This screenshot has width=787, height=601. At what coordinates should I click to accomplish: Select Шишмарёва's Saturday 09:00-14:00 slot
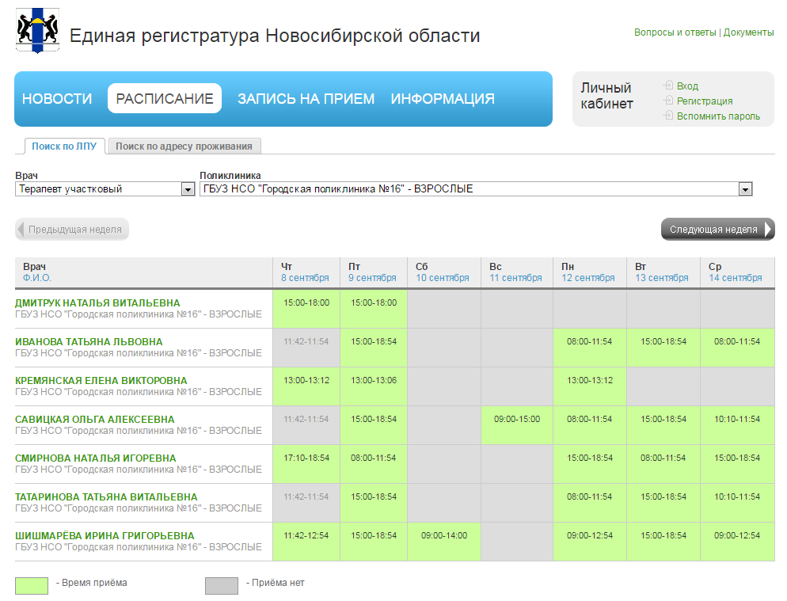(x=444, y=535)
